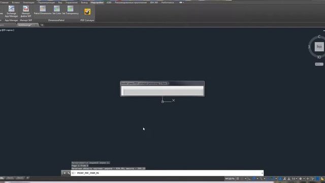
Task: Open command line customize wrench
Action: coord(69,173)
